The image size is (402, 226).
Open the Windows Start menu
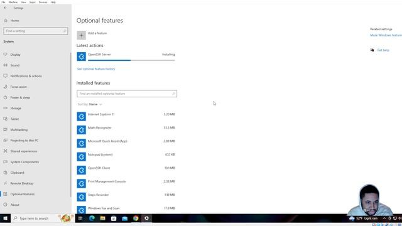(5, 218)
